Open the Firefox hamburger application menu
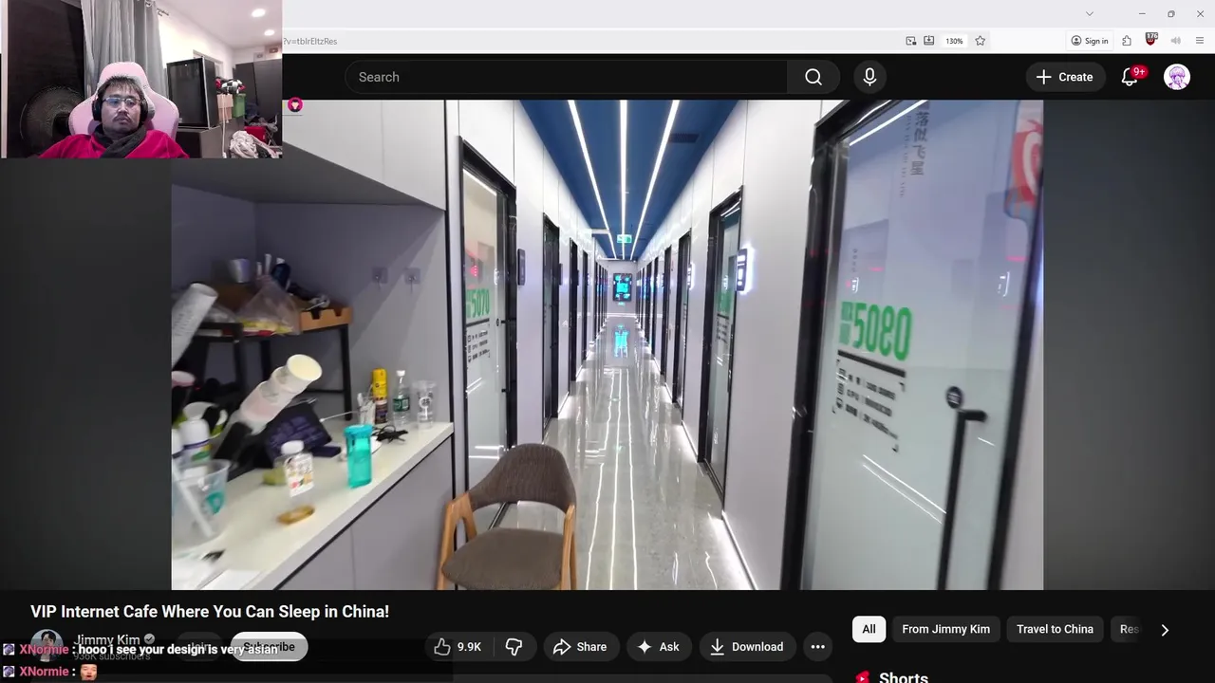 click(1200, 41)
